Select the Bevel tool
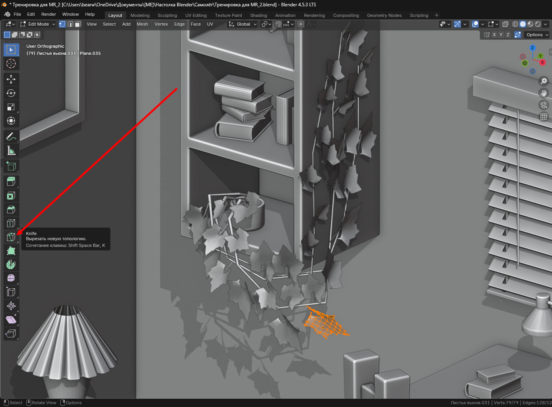 tap(11, 209)
